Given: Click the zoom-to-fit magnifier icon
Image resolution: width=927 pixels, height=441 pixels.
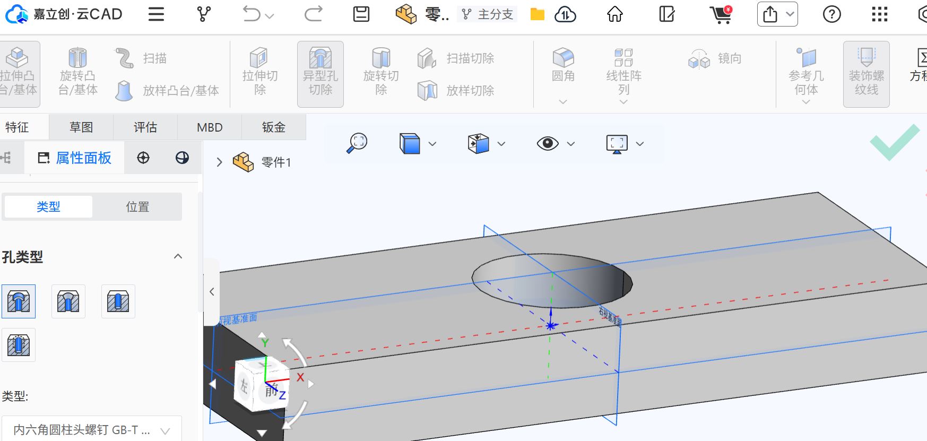Looking at the screenshot, I should (x=357, y=143).
